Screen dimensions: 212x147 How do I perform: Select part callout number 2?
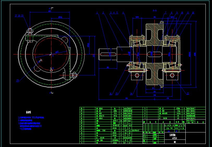point(103,12)
